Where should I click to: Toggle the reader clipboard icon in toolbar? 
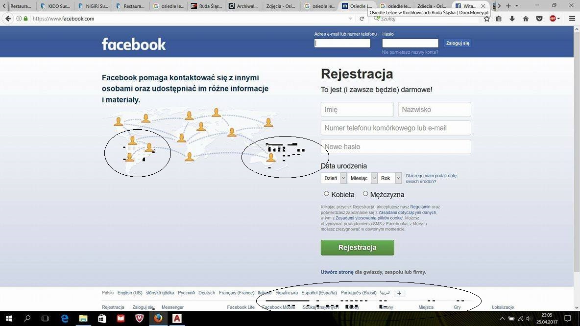point(498,18)
